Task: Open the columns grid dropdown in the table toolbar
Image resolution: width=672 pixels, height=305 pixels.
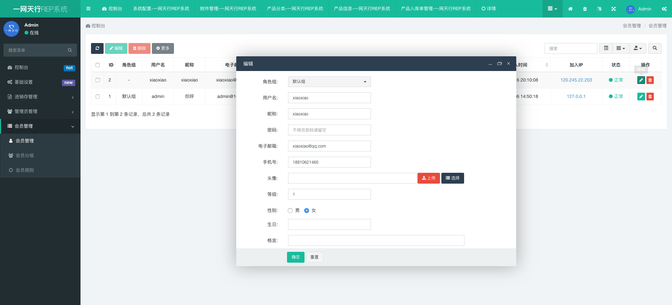Action: (x=621, y=48)
